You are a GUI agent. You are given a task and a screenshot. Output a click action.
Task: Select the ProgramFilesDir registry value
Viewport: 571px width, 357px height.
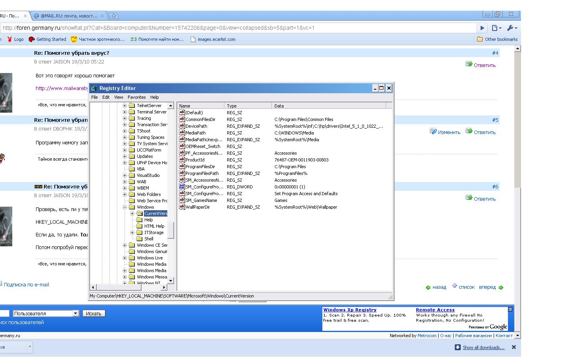pos(200,167)
